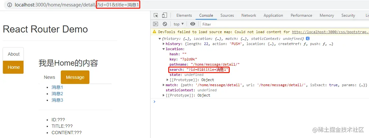The height and width of the screenshot is (138, 369).
Task: Open the Network tab
Action: [249, 15]
